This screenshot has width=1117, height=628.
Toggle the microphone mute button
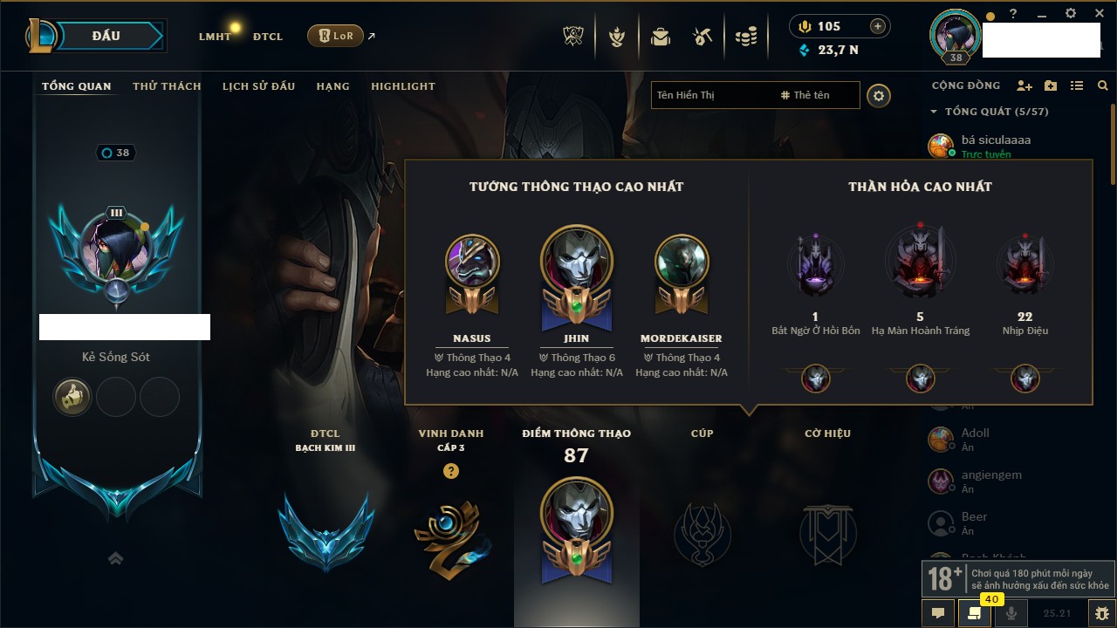click(x=1011, y=613)
